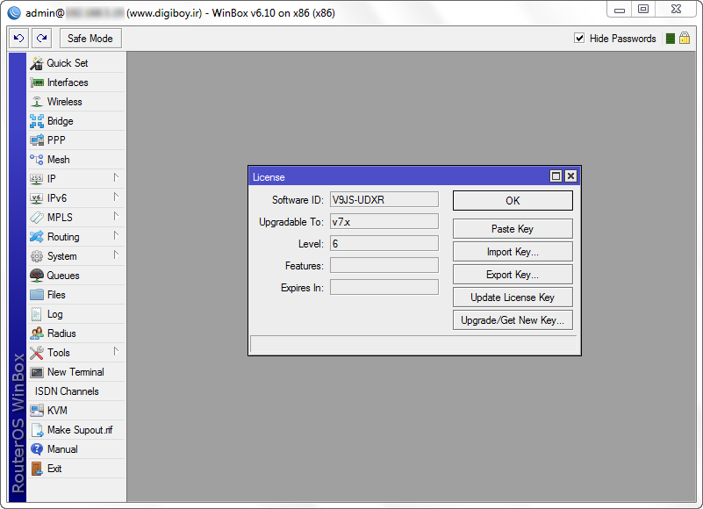Viewport: 703px width, 509px height.
Task: Uncheck the Hide Passwords checkbox
Action: pos(579,38)
